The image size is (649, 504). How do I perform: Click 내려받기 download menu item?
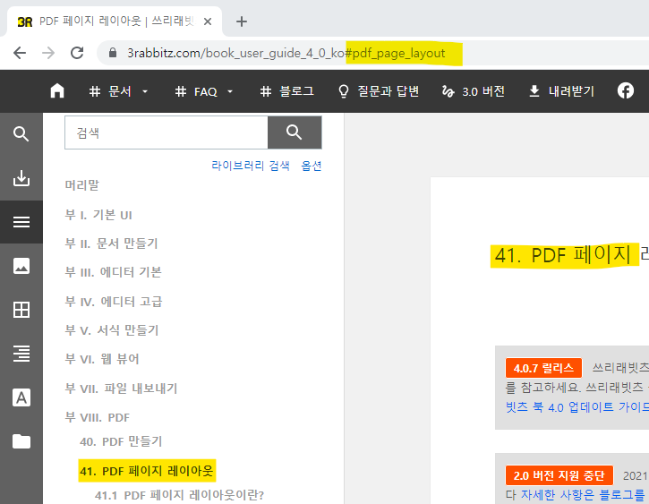[561, 91]
